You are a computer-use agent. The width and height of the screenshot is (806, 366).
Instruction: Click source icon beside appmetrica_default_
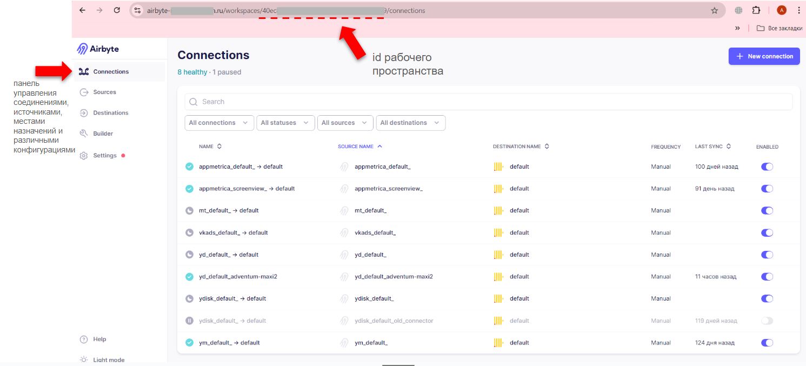coord(343,167)
